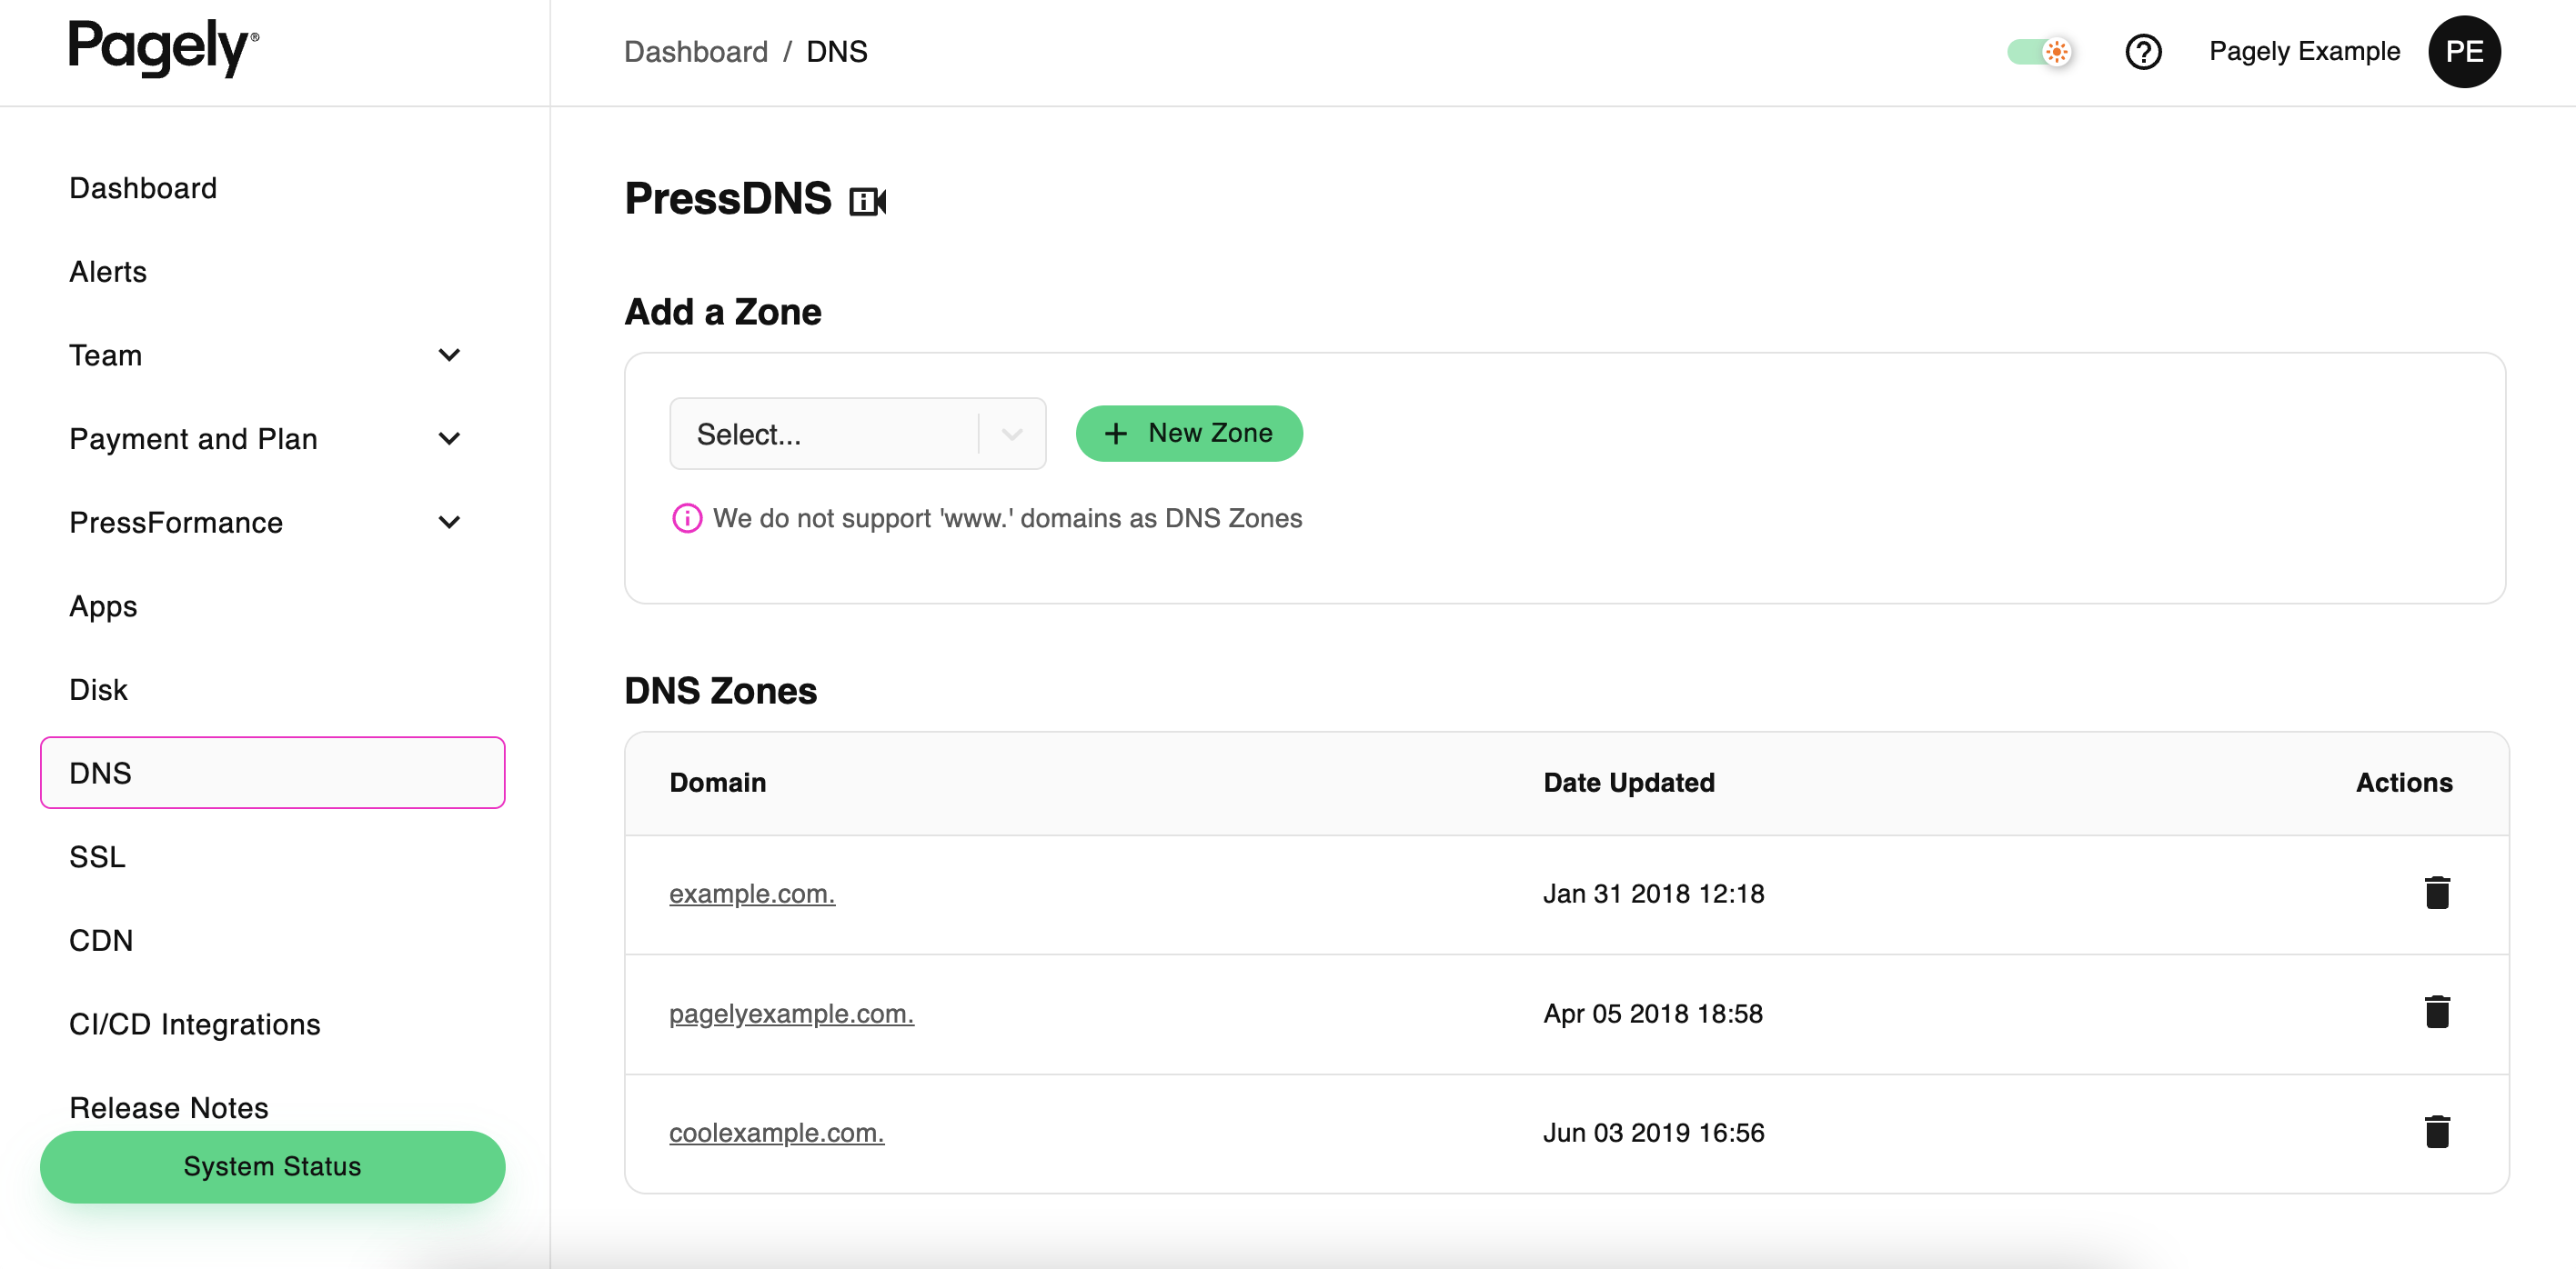Open the help question mark icon
2576x1269 pixels.
tap(2143, 52)
